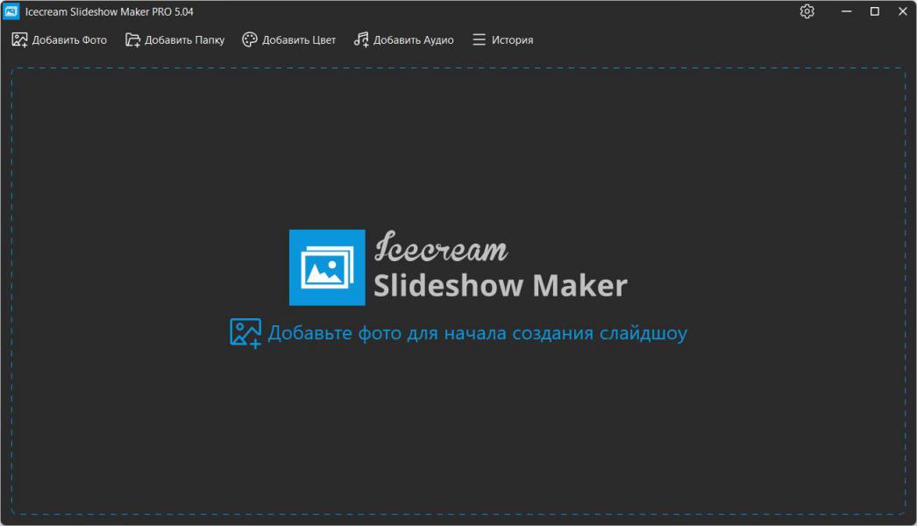Click the Добавить Аудио toolbar button
The image size is (917, 526).
[x=403, y=39]
